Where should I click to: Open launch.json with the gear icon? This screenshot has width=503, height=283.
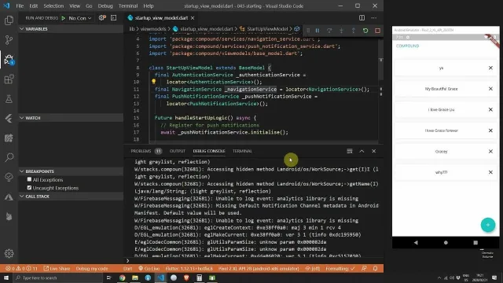102,18
